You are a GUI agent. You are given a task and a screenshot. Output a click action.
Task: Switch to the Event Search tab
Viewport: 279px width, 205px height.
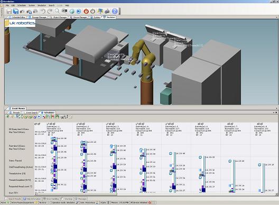[31, 113]
